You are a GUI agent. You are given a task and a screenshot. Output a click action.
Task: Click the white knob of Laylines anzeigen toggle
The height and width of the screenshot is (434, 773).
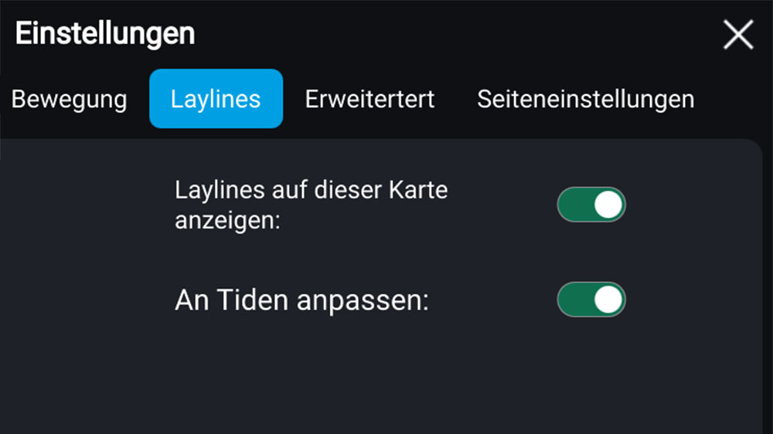609,205
